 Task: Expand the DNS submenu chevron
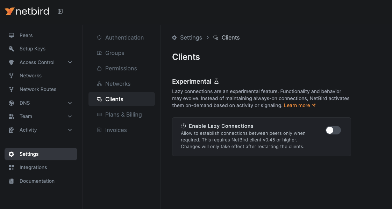point(70,103)
